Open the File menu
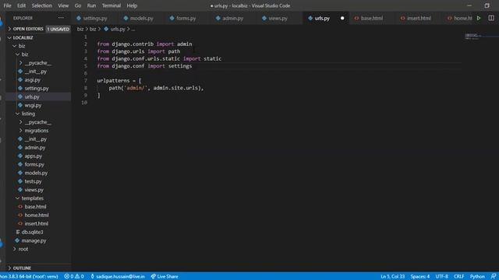Image resolution: width=499 pixels, height=280 pixels. [7, 5]
